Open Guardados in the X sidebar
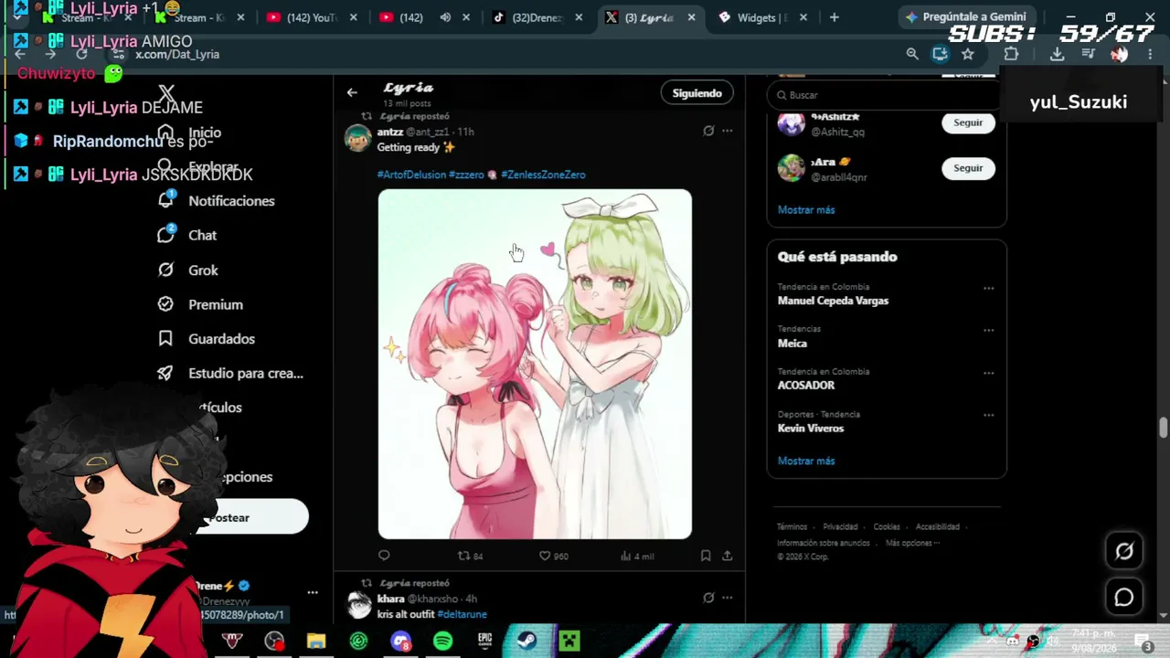Viewport: 1170px width, 658px height. (207, 339)
